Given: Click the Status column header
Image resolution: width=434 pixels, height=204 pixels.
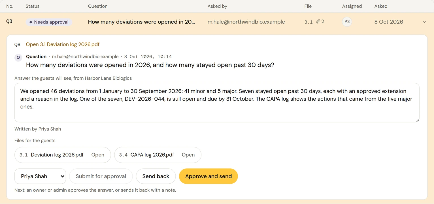Looking at the screenshot, I should (33, 6).
